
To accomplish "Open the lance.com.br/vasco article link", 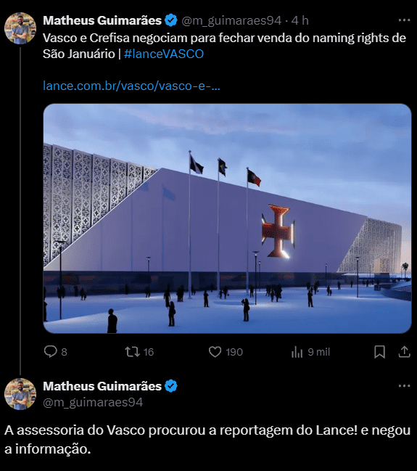I will [131, 86].
